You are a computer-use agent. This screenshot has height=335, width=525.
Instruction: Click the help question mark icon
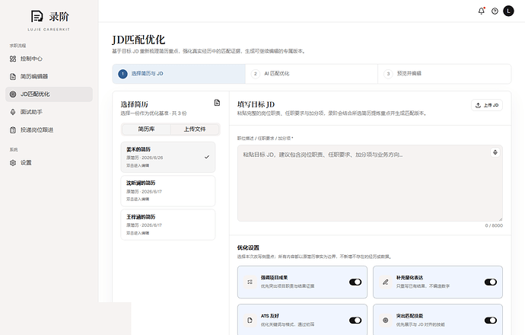pos(495,11)
